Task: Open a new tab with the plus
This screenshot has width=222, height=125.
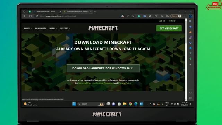Action: pos(95,11)
